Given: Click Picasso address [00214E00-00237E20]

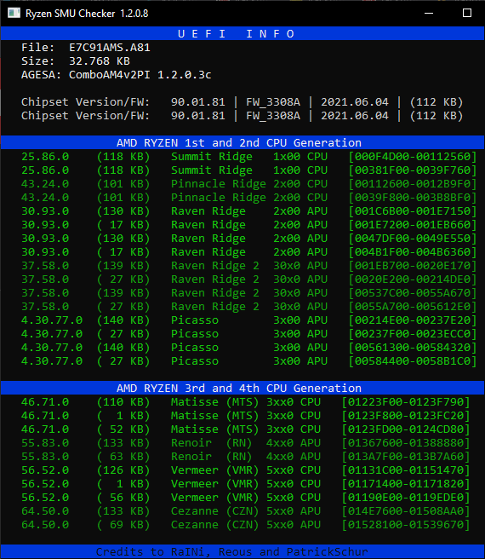Looking at the screenshot, I should click(x=413, y=320).
